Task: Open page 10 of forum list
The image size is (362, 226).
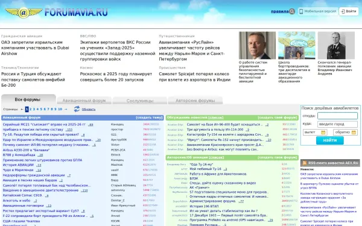Action: [x=60, y=109]
